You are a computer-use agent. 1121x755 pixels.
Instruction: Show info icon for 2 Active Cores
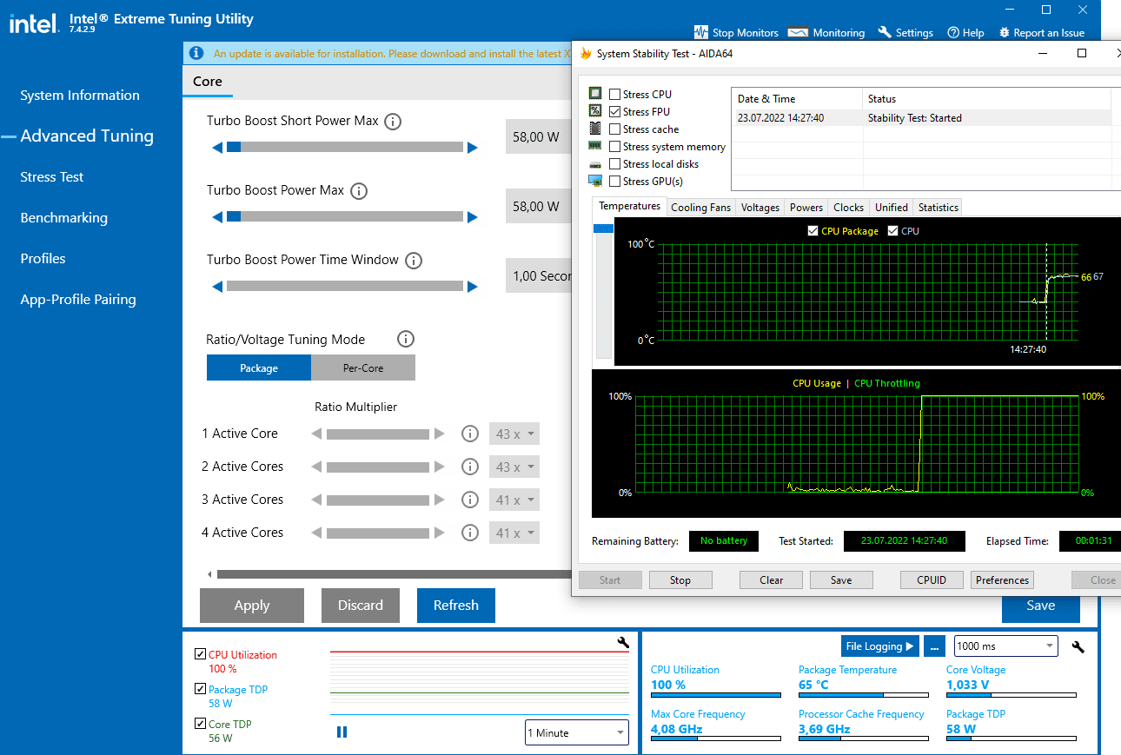pyautogui.click(x=470, y=467)
